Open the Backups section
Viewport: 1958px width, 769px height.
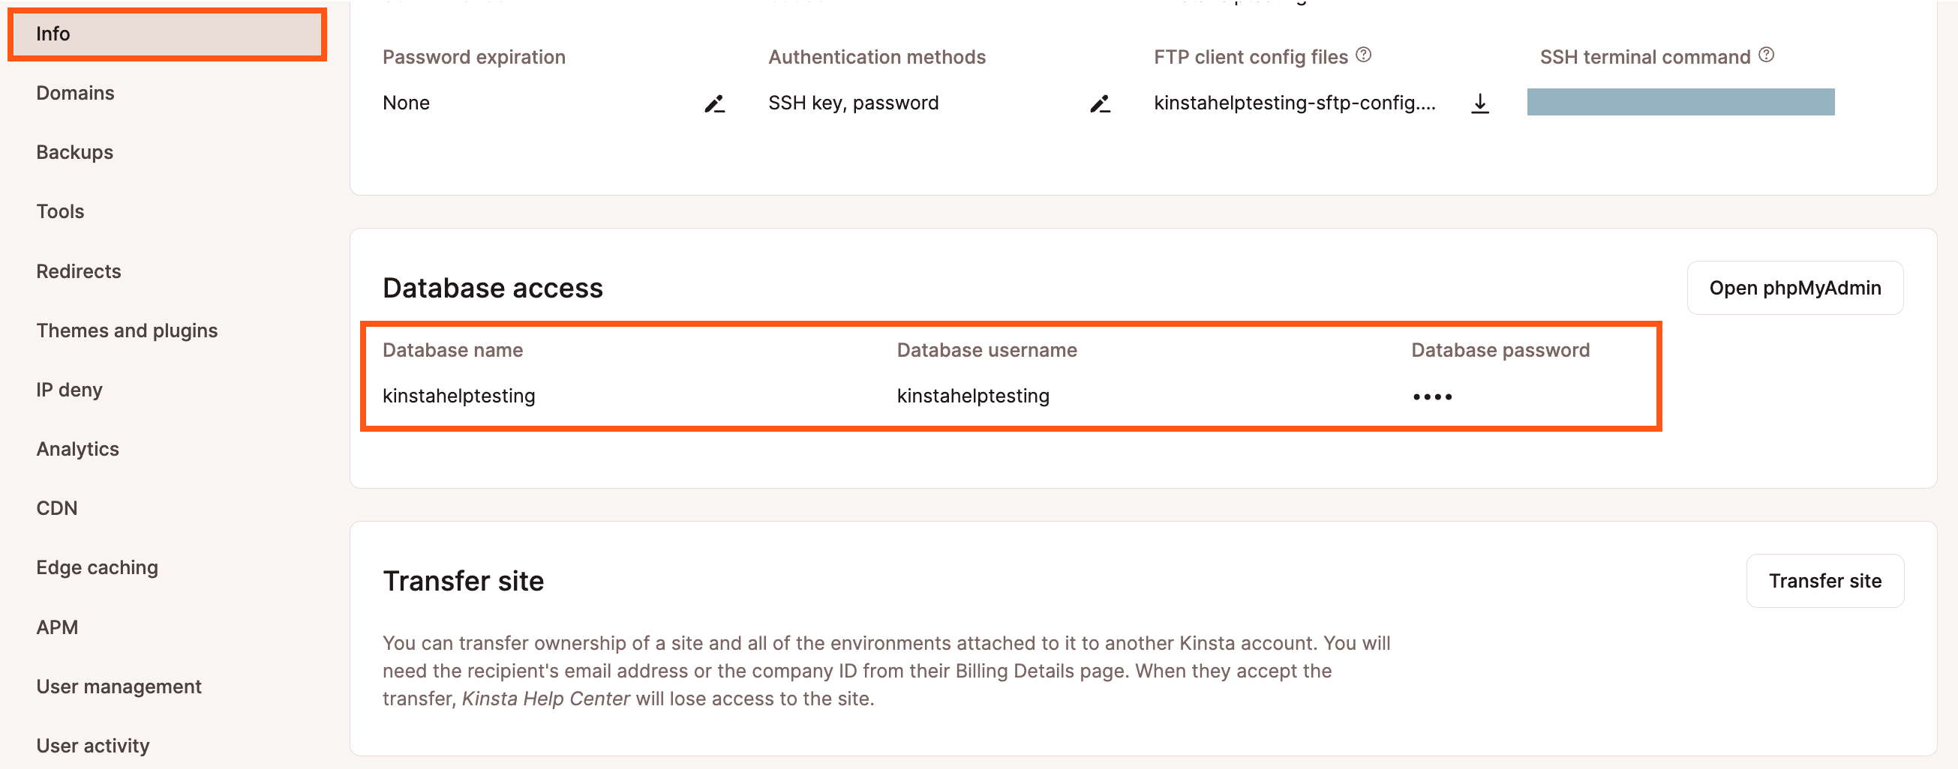coord(74,152)
